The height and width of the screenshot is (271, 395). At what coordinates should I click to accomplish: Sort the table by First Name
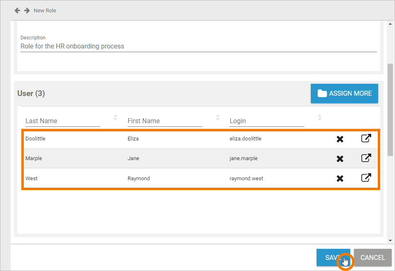point(218,118)
